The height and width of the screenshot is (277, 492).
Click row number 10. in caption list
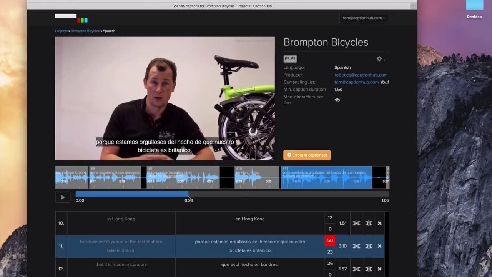click(x=61, y=223)
